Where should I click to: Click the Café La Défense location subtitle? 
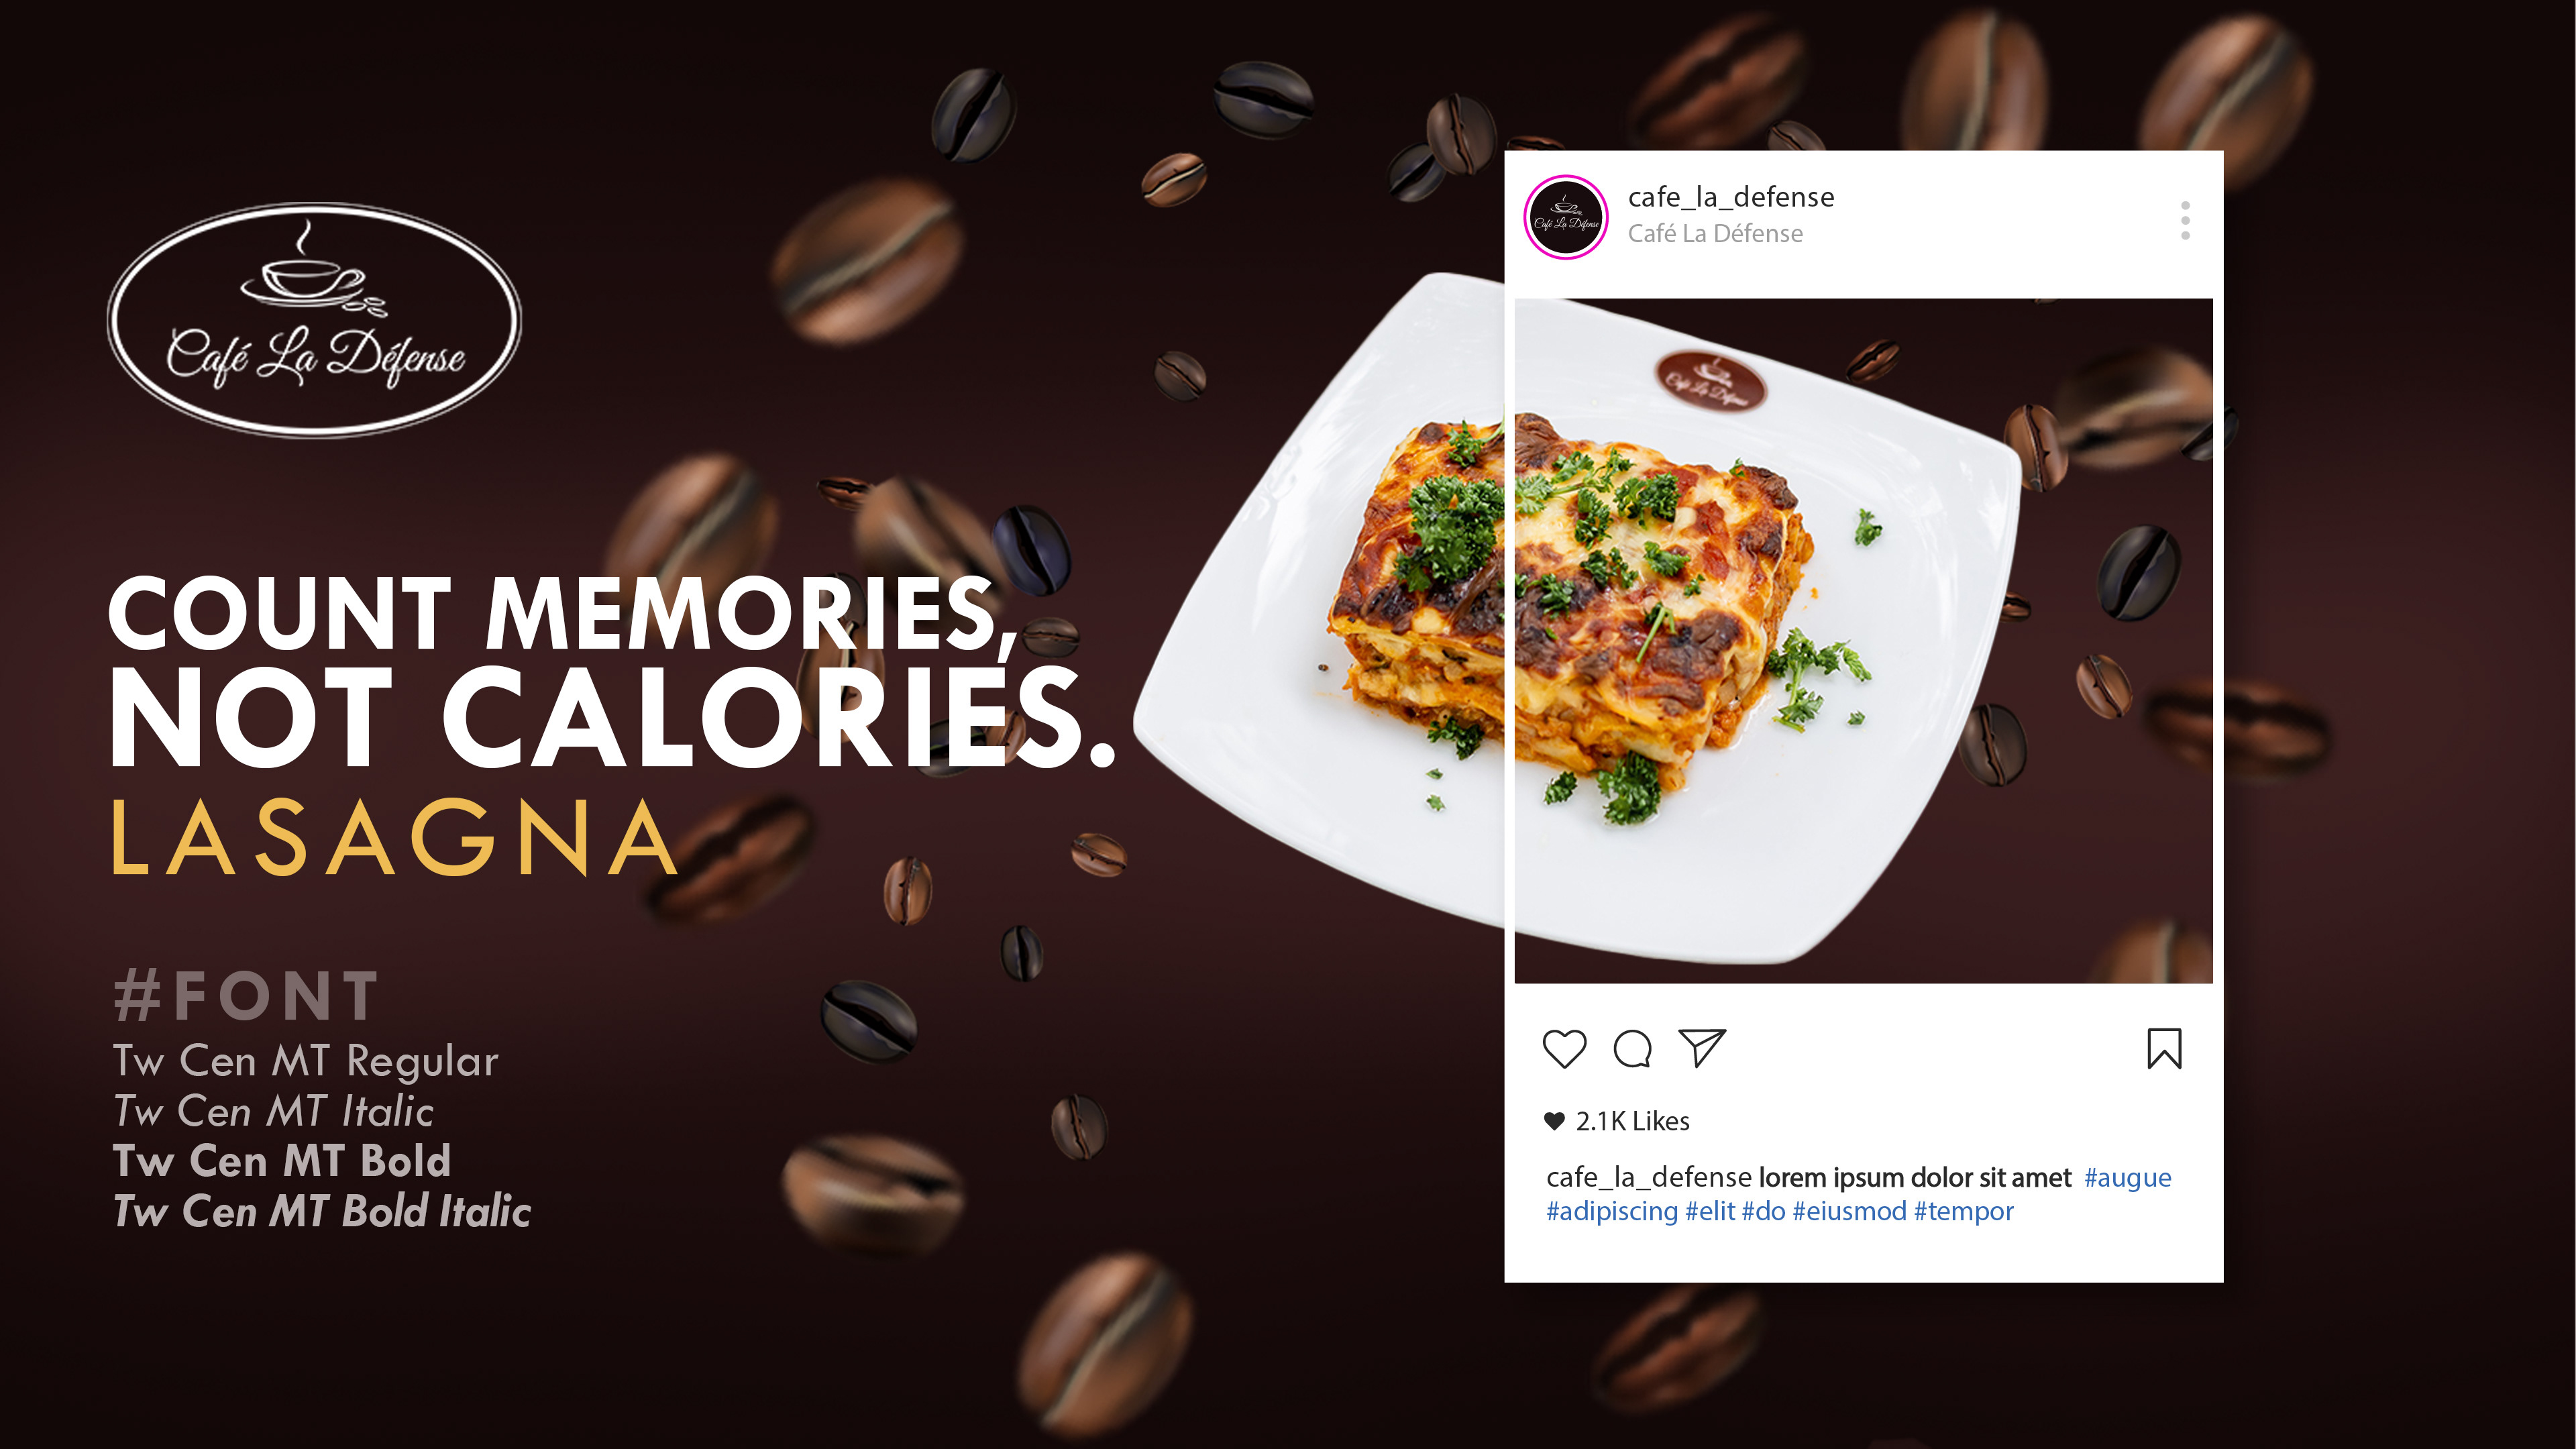pos(1715,233)
